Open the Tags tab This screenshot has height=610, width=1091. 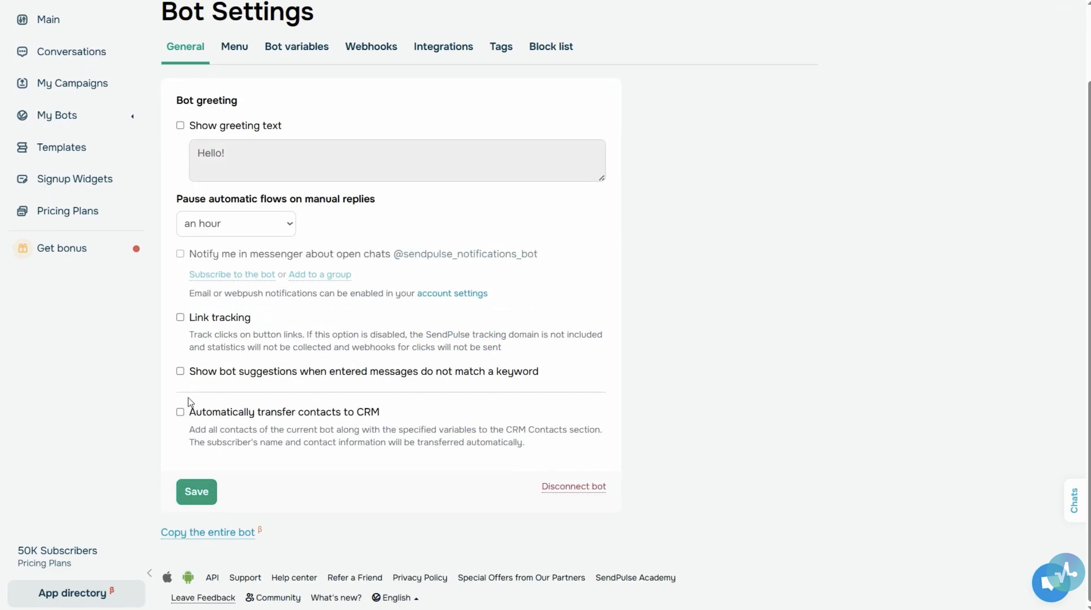point(501,46)
